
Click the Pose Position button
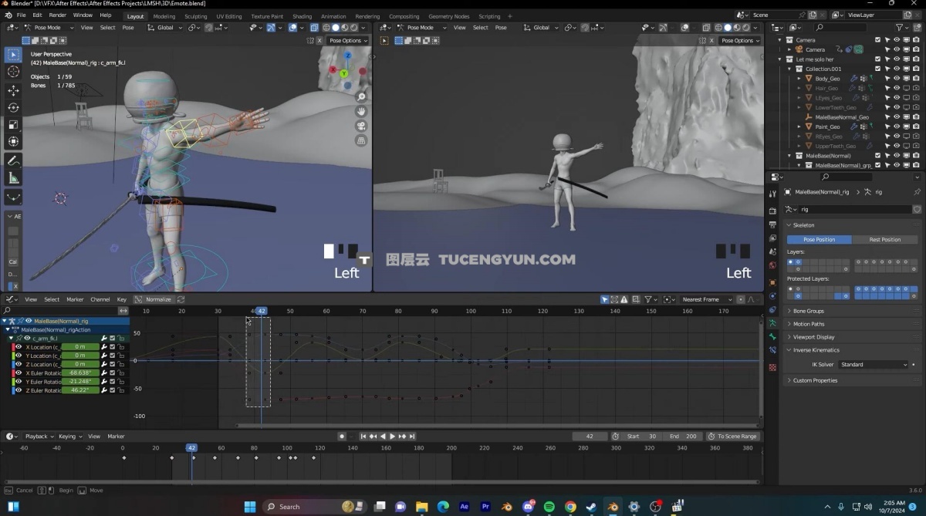[820, 240]
